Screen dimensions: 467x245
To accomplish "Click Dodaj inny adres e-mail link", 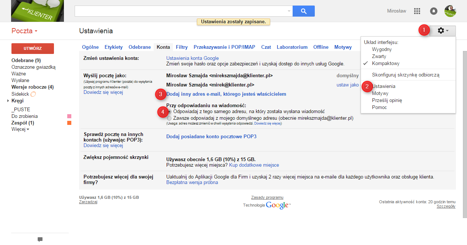I will click(226, 94).
